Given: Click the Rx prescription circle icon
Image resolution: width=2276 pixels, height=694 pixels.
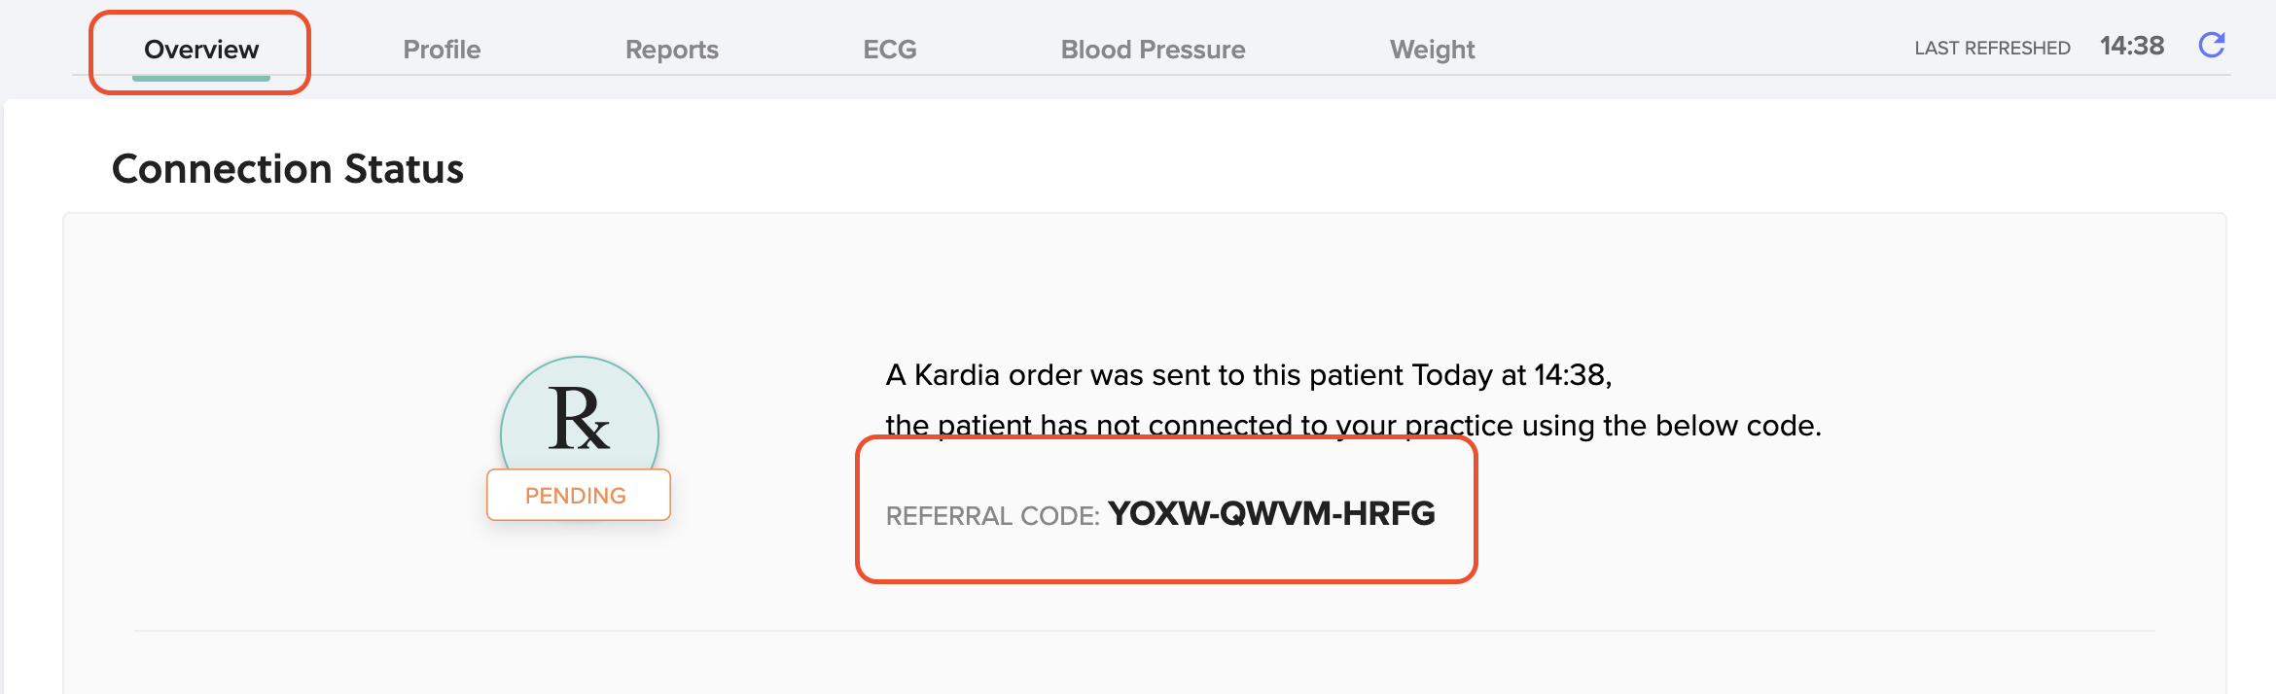Looking at the screenshot, I should [x=580, y=418].
